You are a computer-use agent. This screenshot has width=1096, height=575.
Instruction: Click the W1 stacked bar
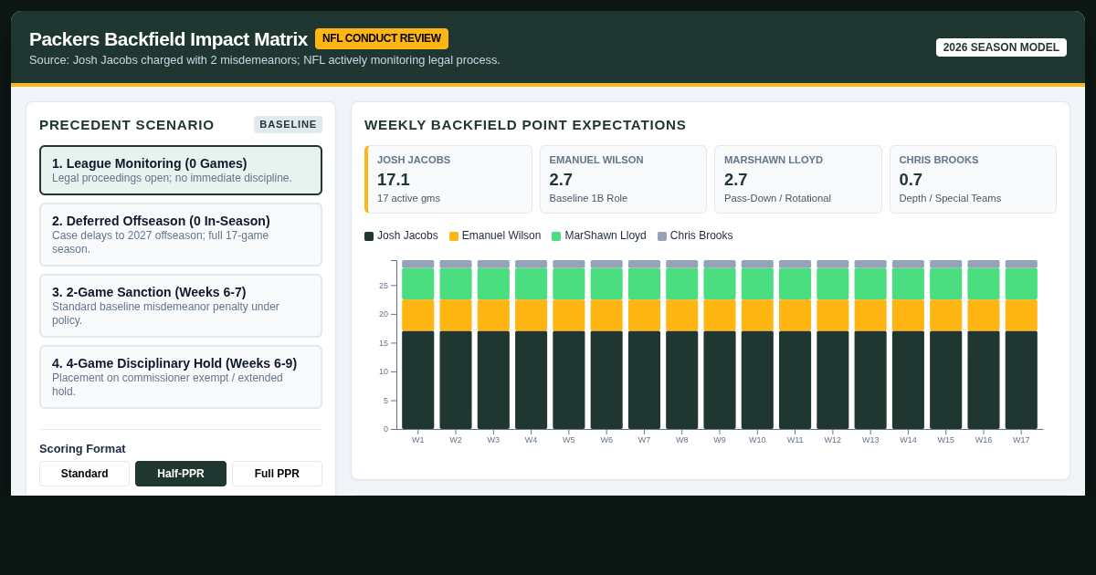point(418,345)
